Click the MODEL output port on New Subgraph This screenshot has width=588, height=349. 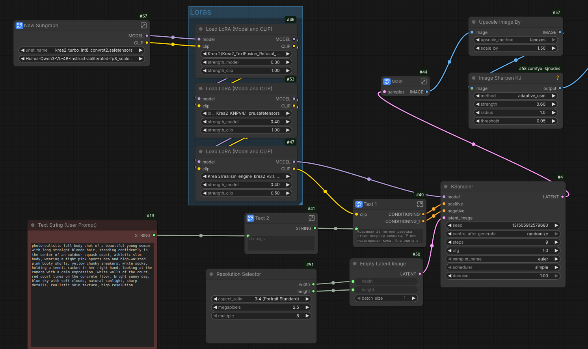click(x=147, y=36)
